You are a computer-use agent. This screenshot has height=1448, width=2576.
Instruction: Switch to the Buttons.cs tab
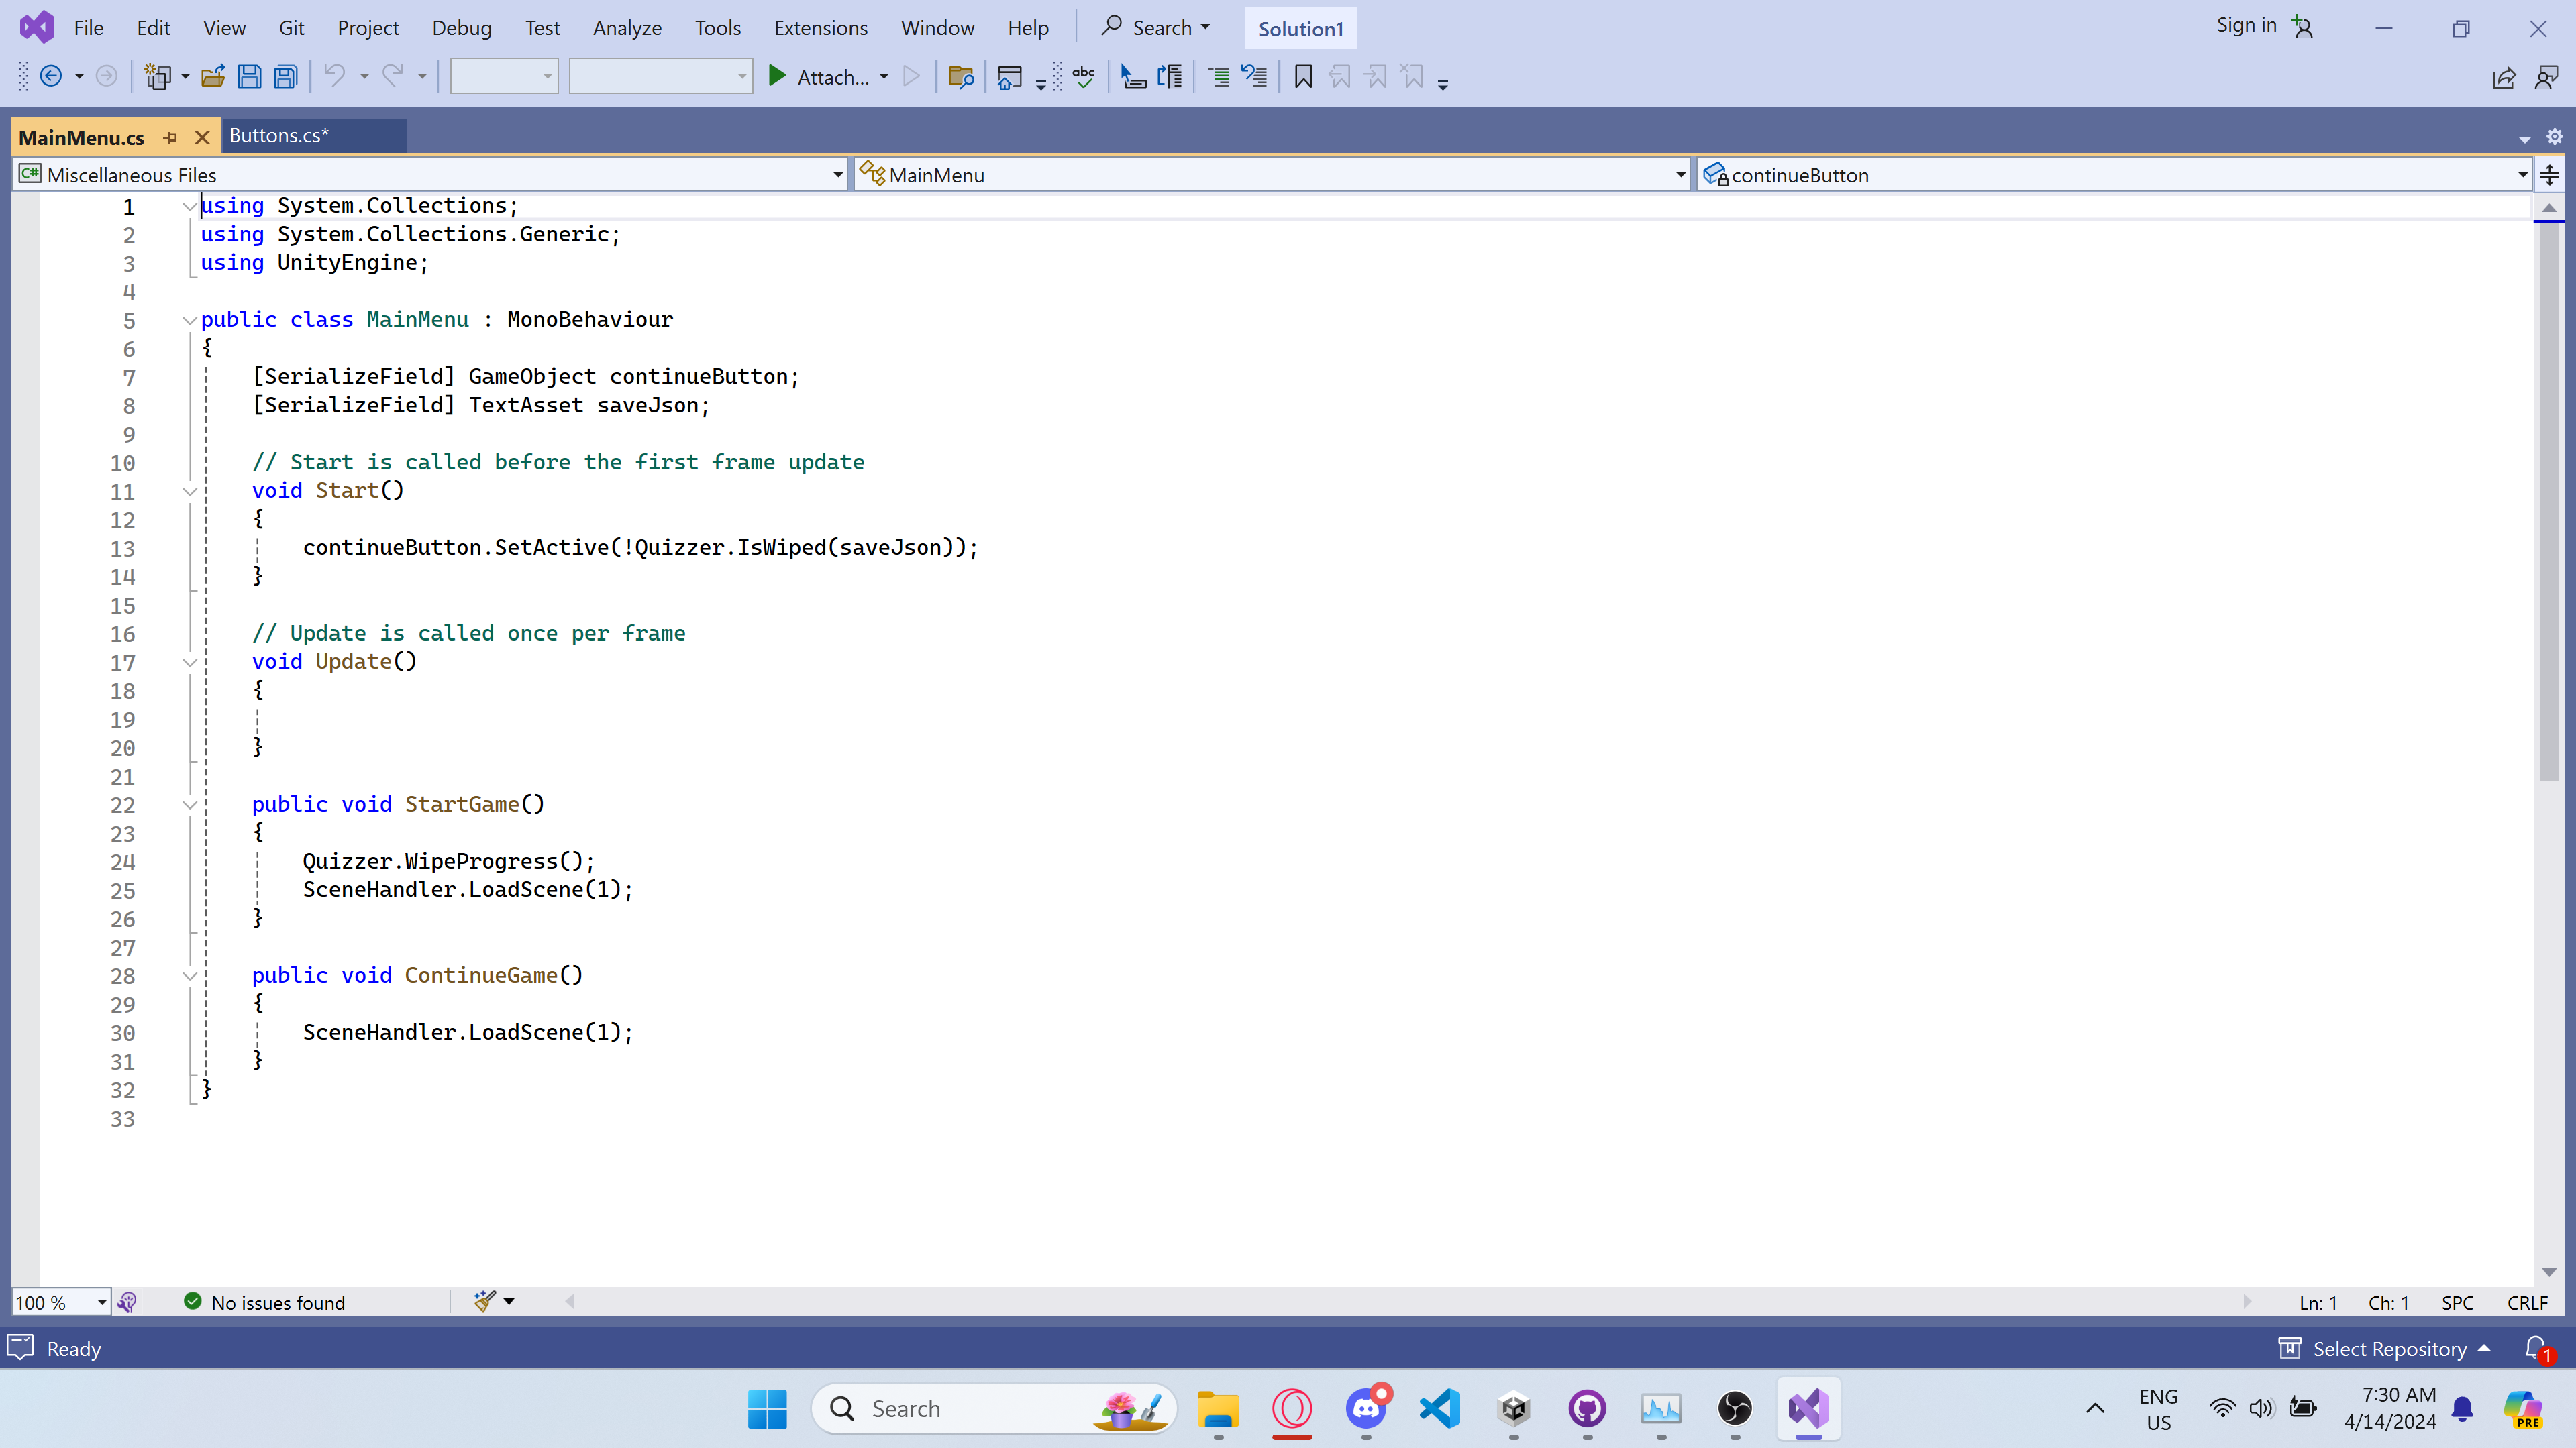[x=279, y=136]
